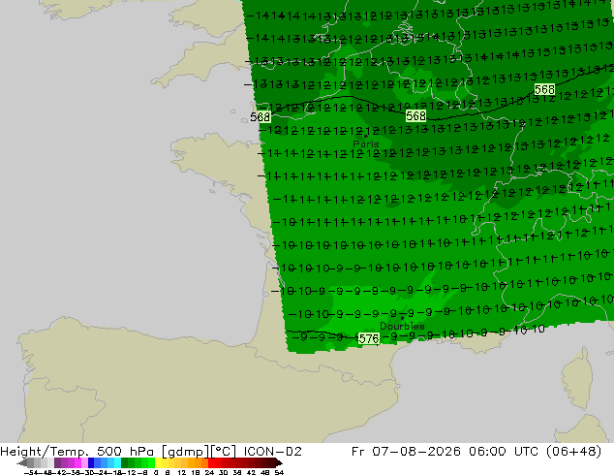Click the Dourbies location label

pos(402,326)
